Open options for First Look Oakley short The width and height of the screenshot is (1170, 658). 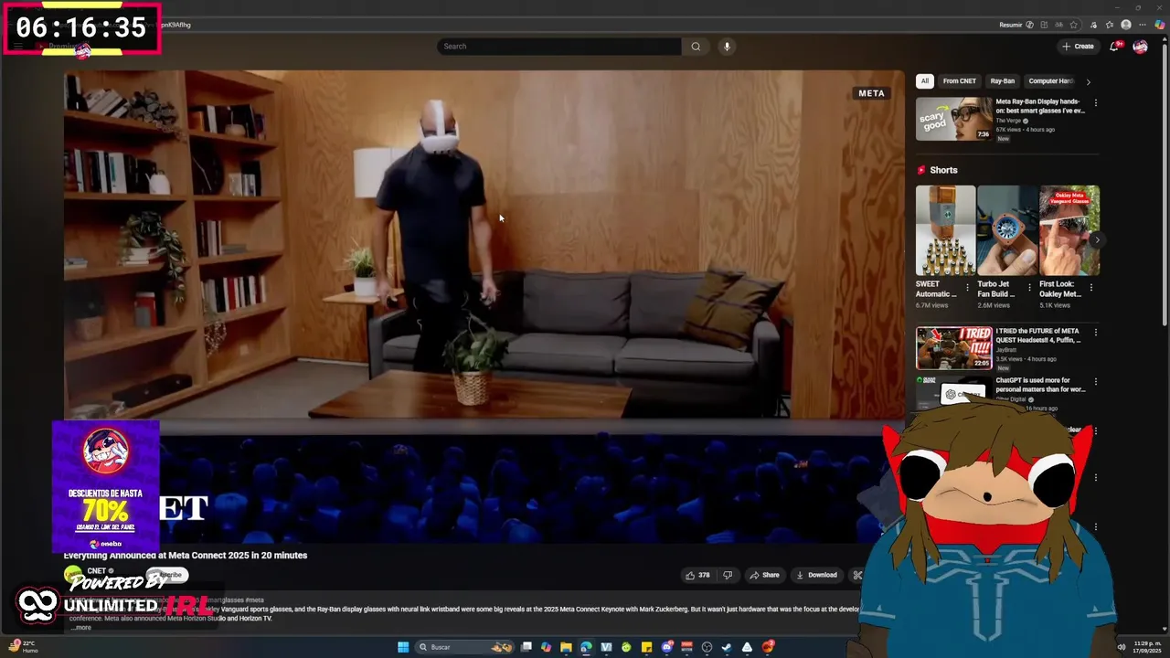1090,287
